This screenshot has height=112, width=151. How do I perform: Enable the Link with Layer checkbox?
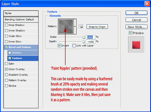74,46
